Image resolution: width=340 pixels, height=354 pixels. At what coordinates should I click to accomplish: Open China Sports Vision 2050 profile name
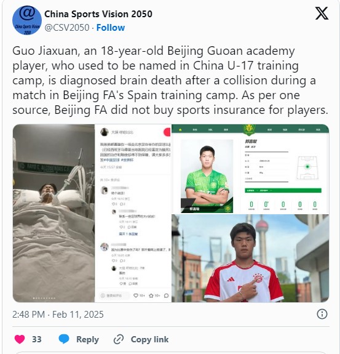98,14
